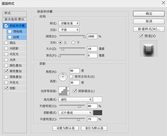Enable the 光泽 checkbox
This screenshot has height=136, width=167.
(x=6, y=60)
